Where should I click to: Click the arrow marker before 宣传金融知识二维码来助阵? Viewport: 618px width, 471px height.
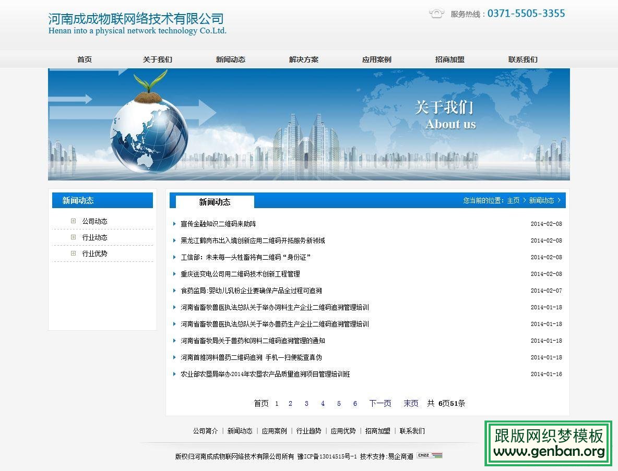[174, 224]
